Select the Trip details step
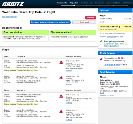133x124 pixels. click(74, 3)
